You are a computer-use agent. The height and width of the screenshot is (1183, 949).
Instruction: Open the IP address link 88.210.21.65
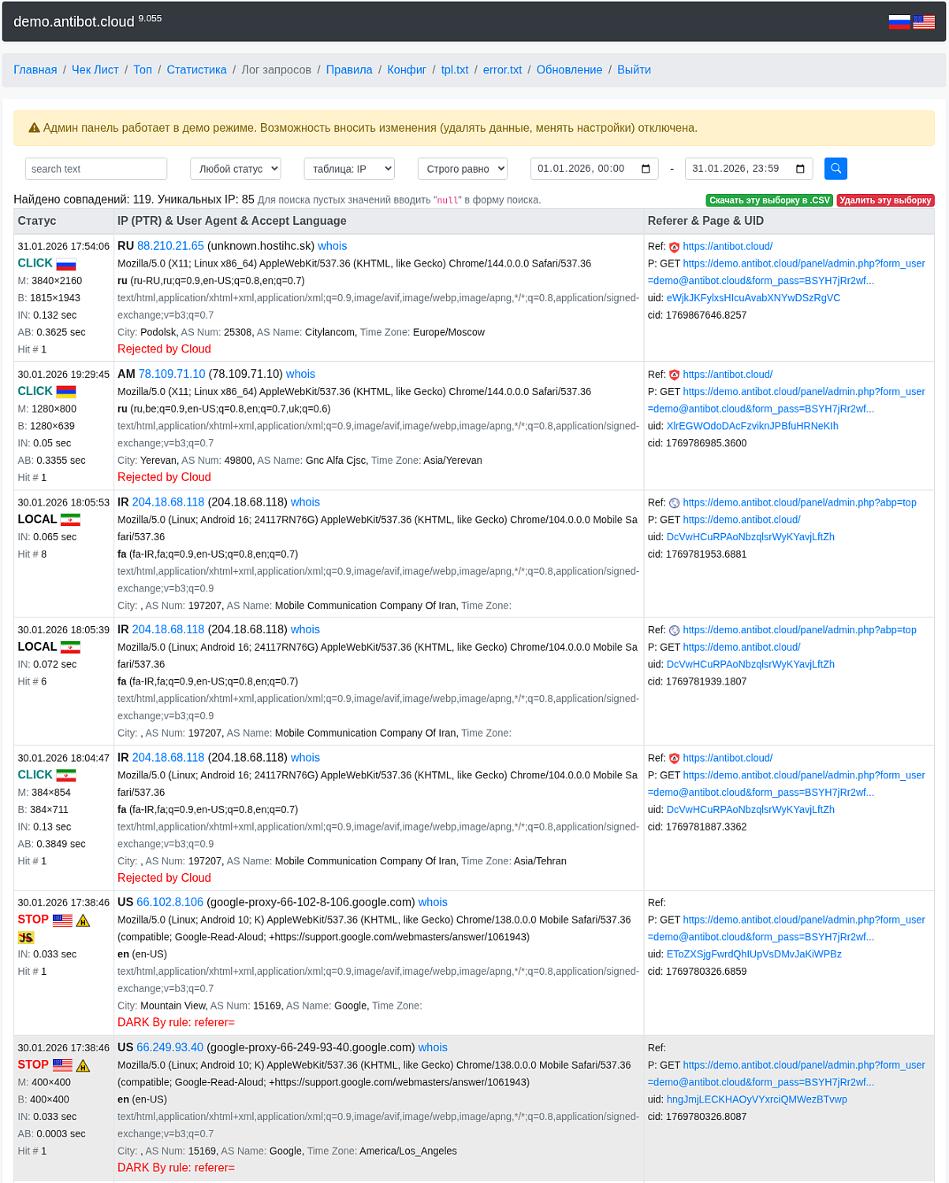[x=170, y=246]
